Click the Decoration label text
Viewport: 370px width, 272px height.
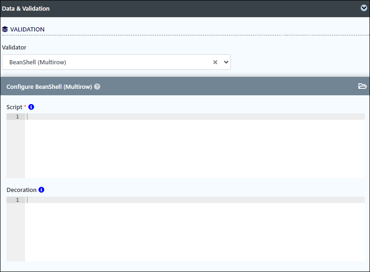pos(21,190)
